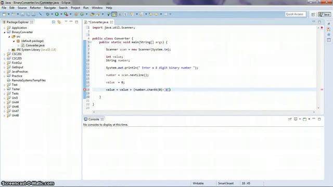Click the Console Pin Console icon
333x187 pixels.
pyautogui.click(x=290, y=119)
